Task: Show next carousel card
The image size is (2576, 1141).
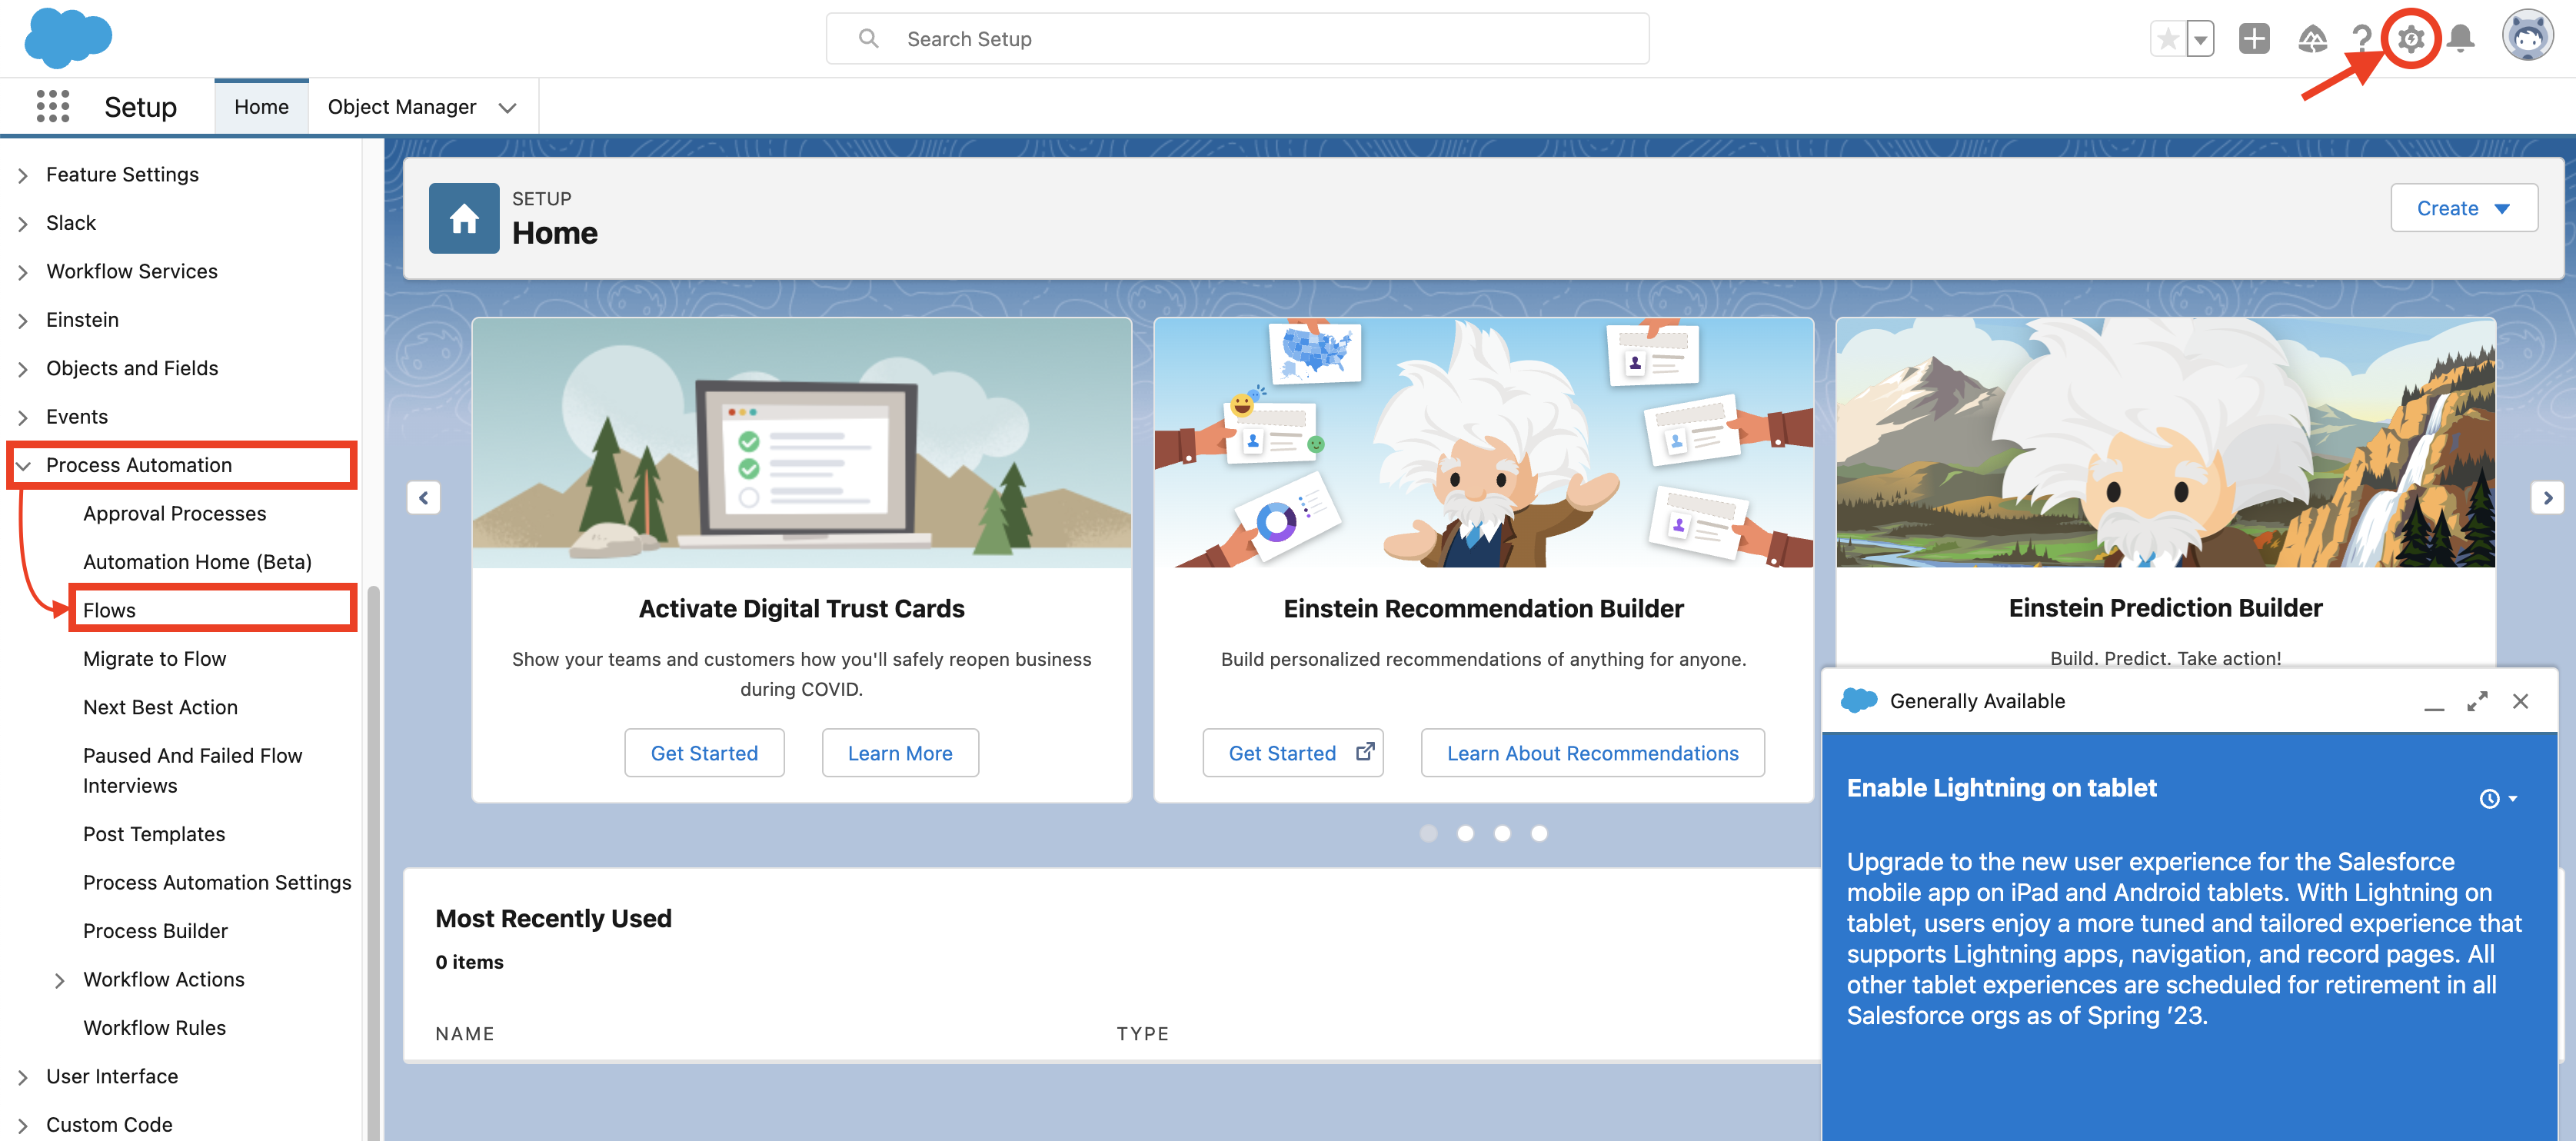Action: tap(2547, 497)
